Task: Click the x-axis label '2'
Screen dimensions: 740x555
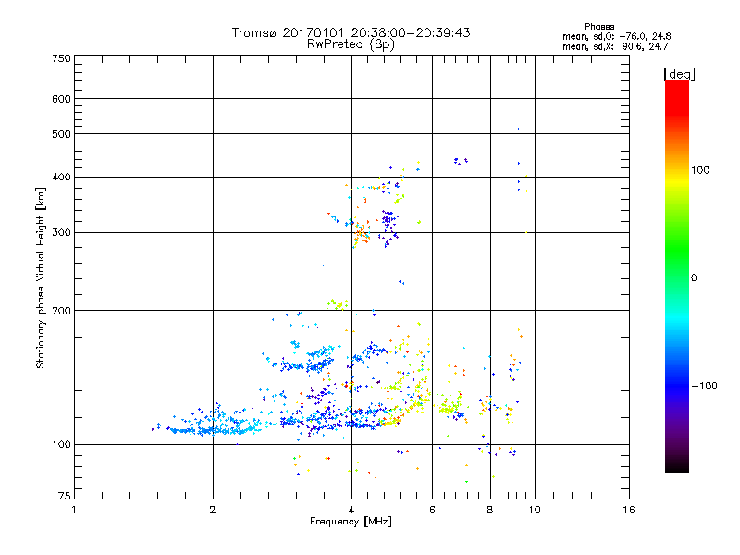Action: pyautogui.click(x=213, y=510)
